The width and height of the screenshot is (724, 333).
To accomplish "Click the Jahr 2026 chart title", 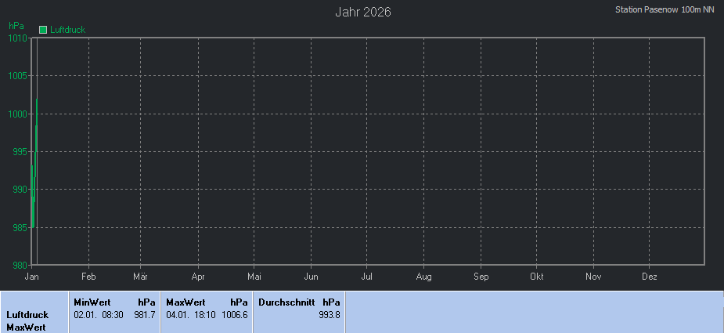I will [363, 12].
